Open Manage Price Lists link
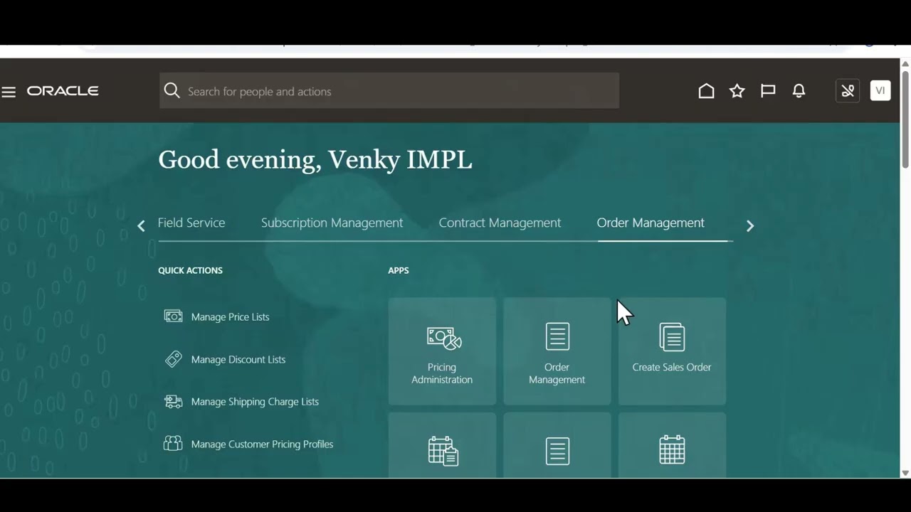This screenshot has width=911, height=512. 230,317
